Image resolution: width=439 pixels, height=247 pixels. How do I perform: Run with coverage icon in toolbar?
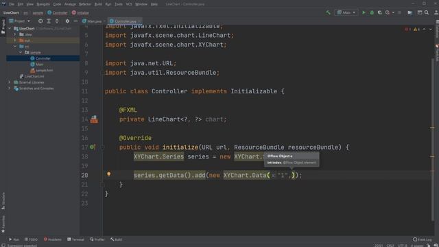[379, 12]
